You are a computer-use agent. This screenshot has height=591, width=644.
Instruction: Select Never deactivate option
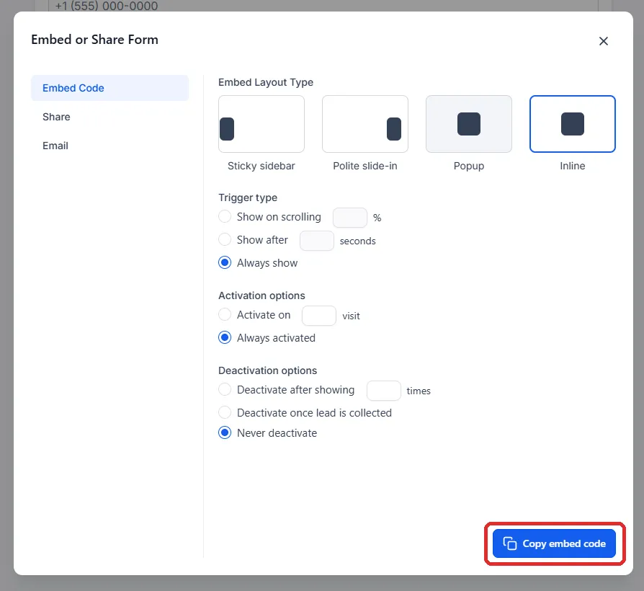(225, 432)
